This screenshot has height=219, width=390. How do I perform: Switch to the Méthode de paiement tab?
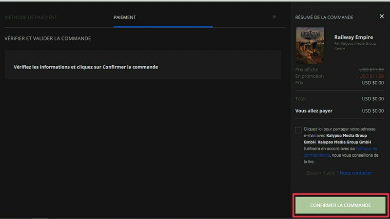coord(31,18)
